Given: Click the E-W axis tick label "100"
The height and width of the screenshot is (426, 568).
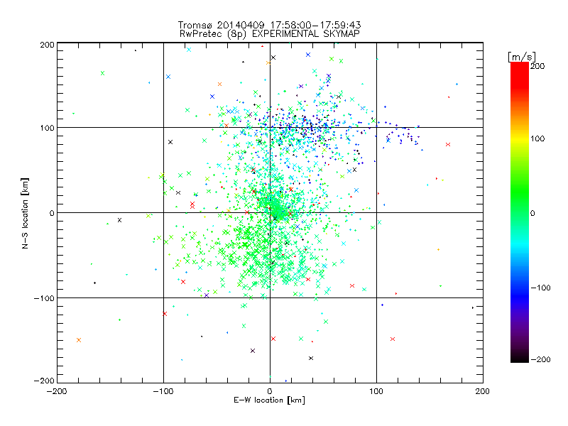Looking at the screenshot, I should (x=376, y=391).
